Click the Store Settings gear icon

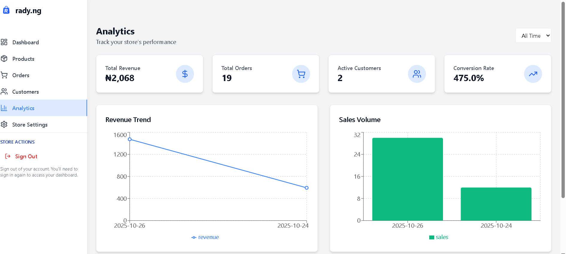(4, 124)
